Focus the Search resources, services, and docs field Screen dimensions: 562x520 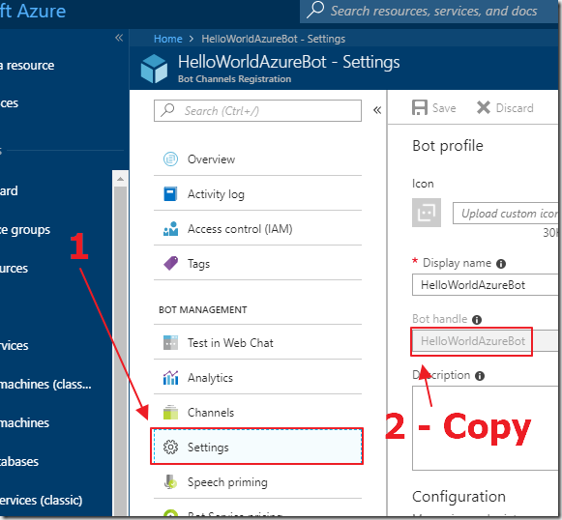click(430, 11)
